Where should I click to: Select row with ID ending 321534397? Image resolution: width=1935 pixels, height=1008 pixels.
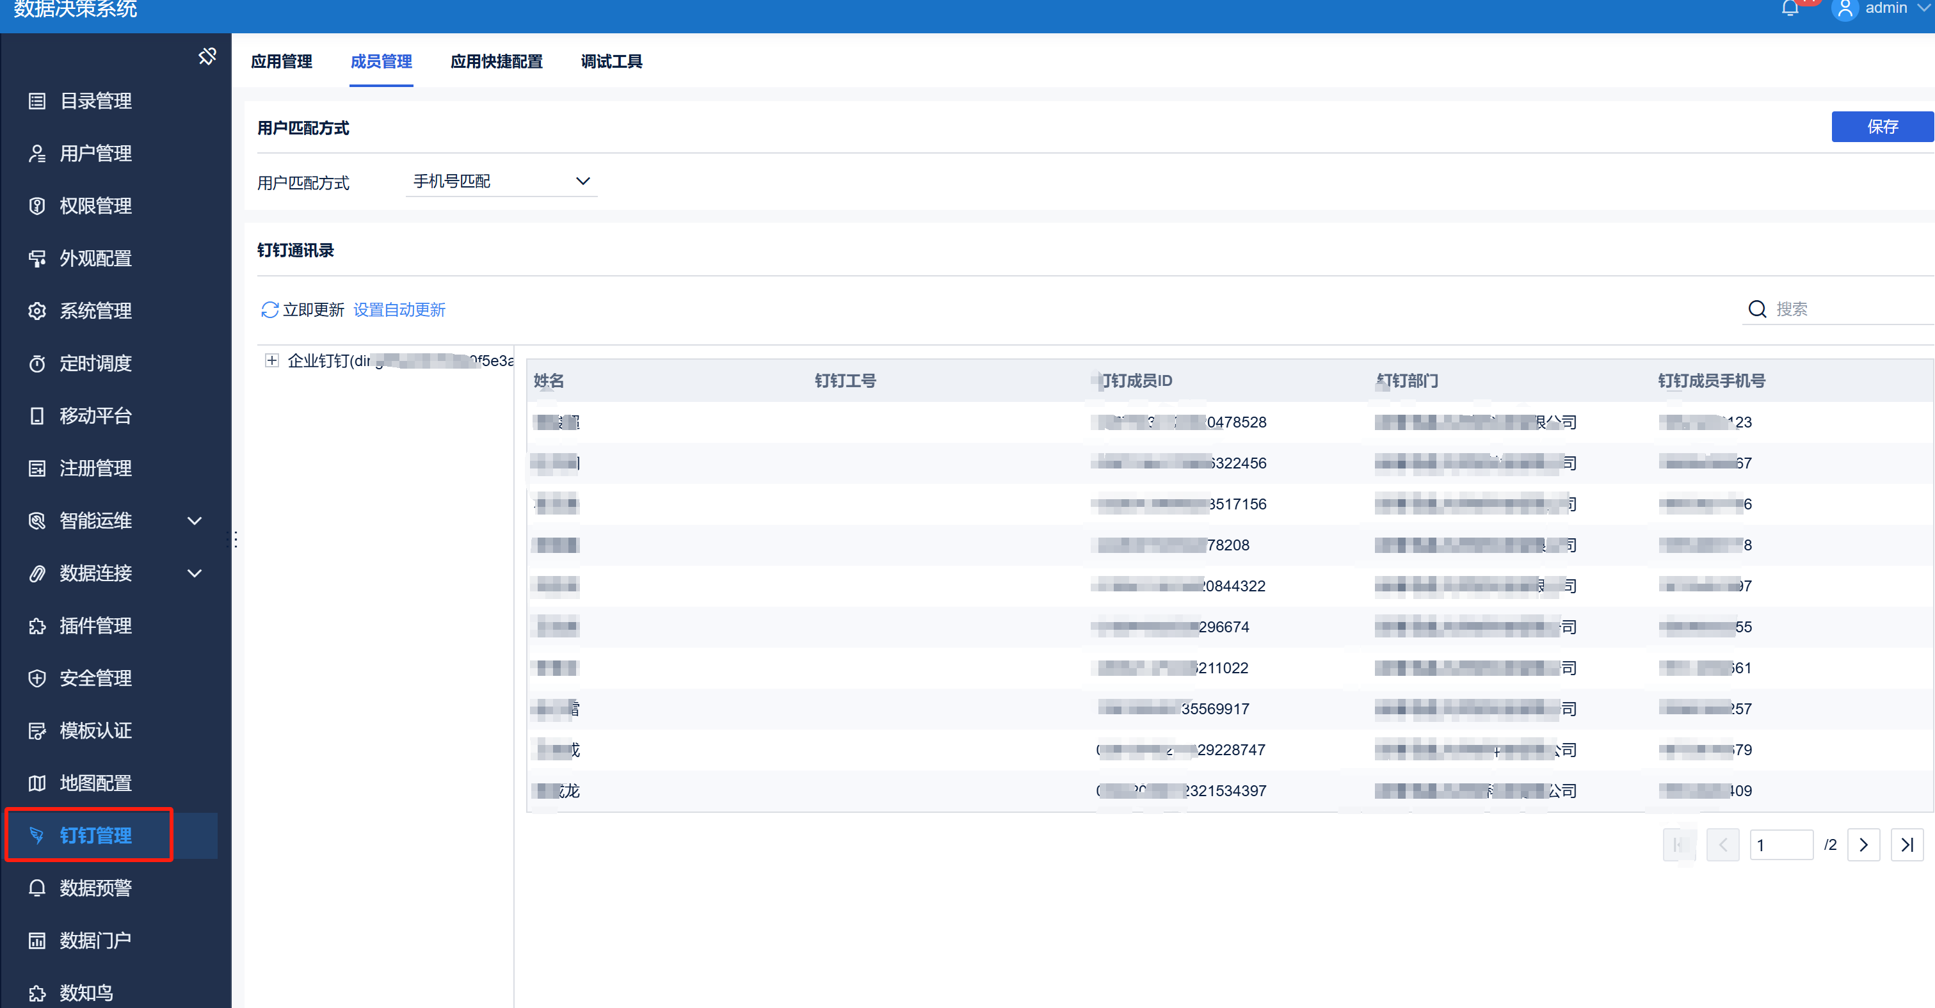[1230, 790]
